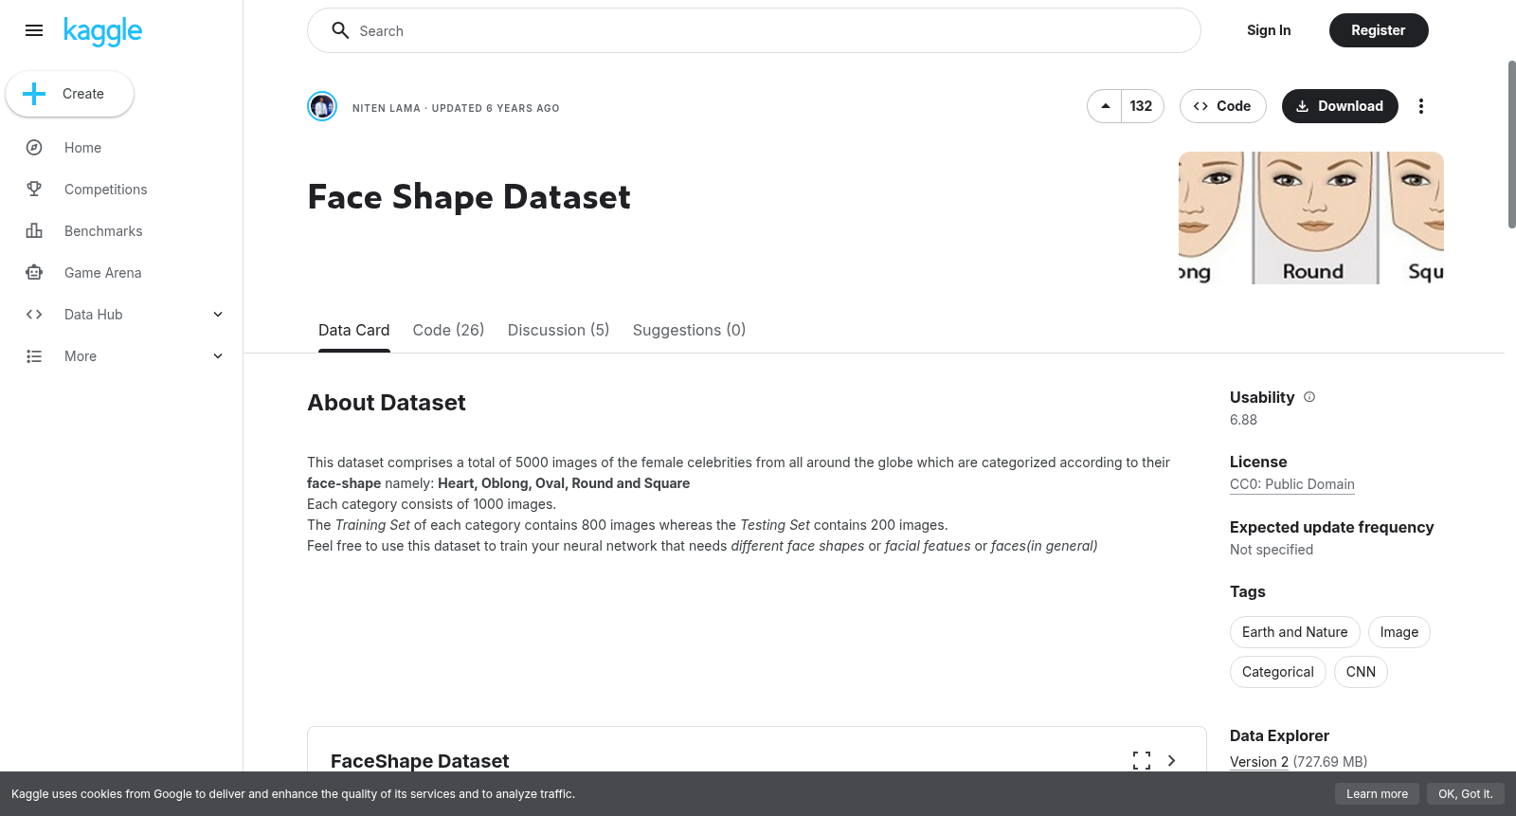Click the Search input field
This screenshot has width=1516, height=816.
coord(754,30)
